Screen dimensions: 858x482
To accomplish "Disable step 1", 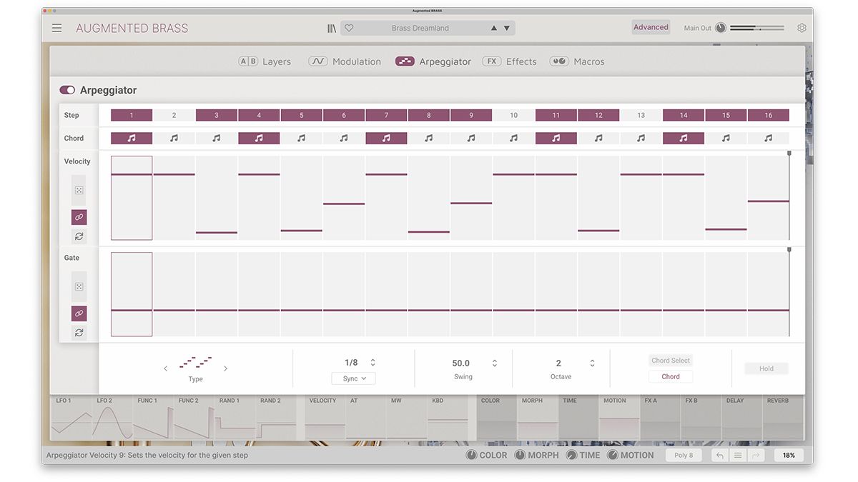I will point(132,115).
